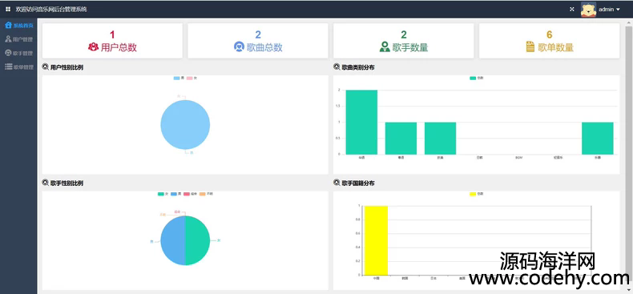
Task: Click the dropdown arrow beside admin
Action: 618,10
